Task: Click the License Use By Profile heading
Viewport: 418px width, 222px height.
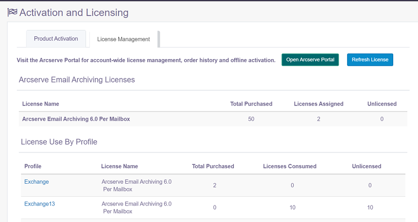Action: coord(59,142)
